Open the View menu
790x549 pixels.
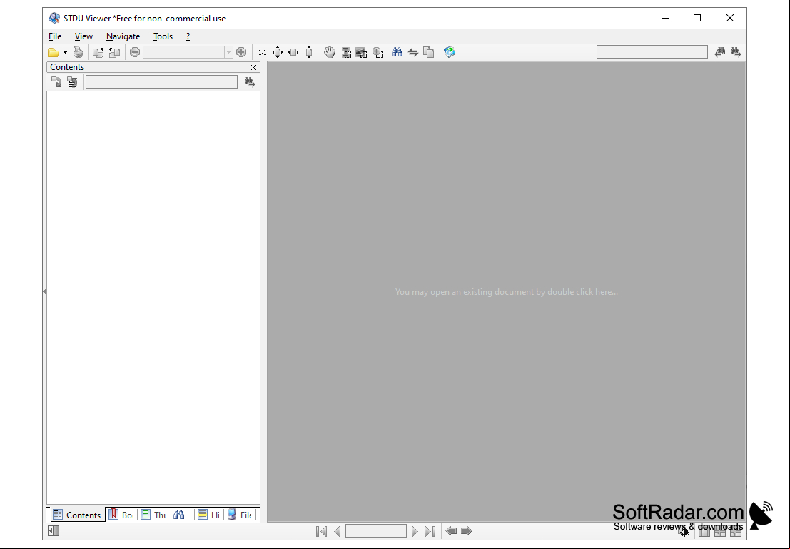[83, 36]
